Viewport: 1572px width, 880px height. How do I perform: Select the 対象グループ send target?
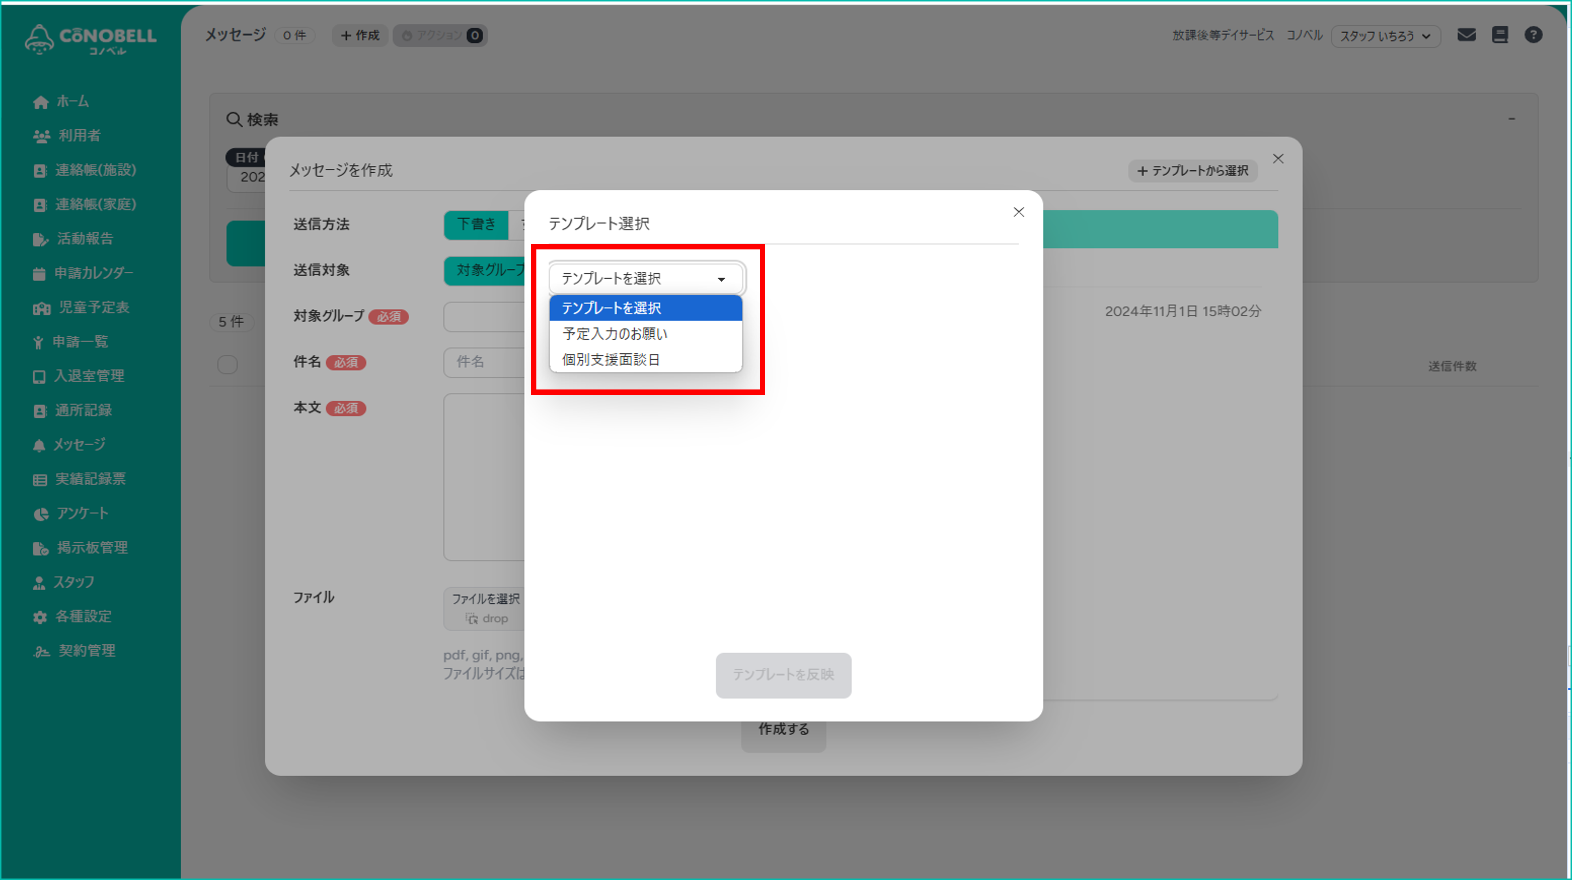pos(485,270)
